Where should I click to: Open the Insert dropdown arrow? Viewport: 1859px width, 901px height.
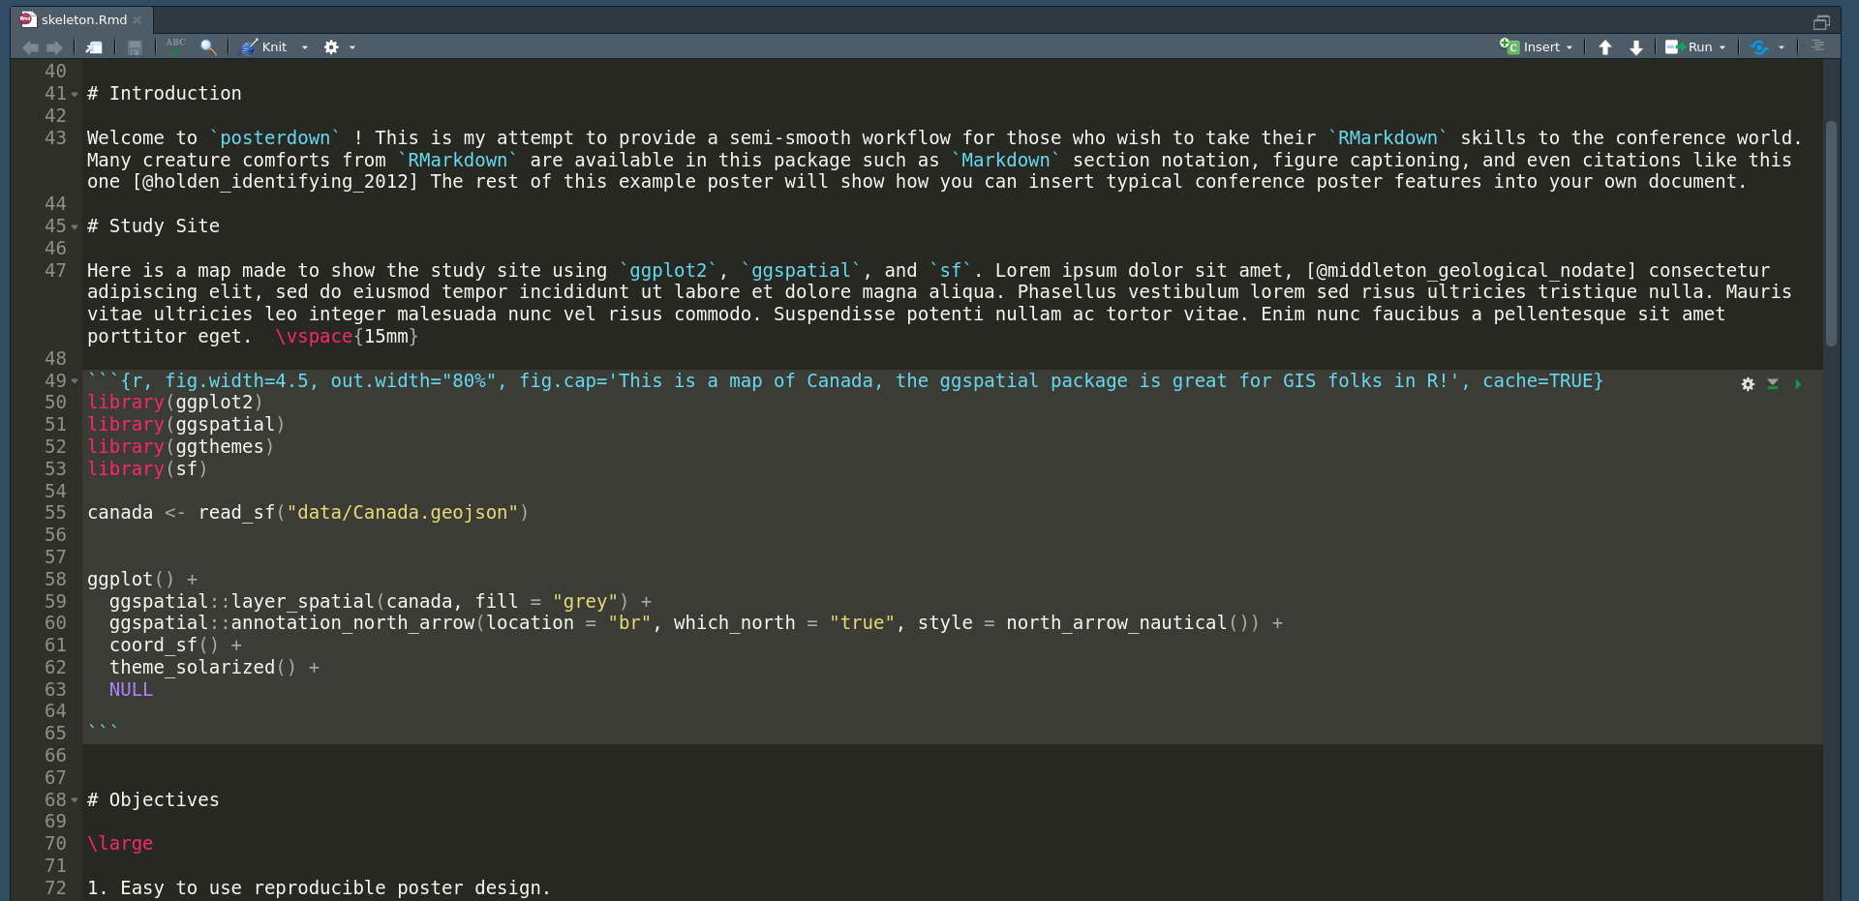[x=1569, y=47]
